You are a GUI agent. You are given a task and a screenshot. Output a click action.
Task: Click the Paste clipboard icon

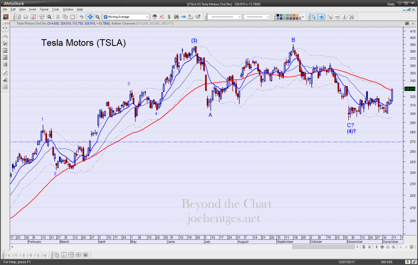(x=72, y=17)
